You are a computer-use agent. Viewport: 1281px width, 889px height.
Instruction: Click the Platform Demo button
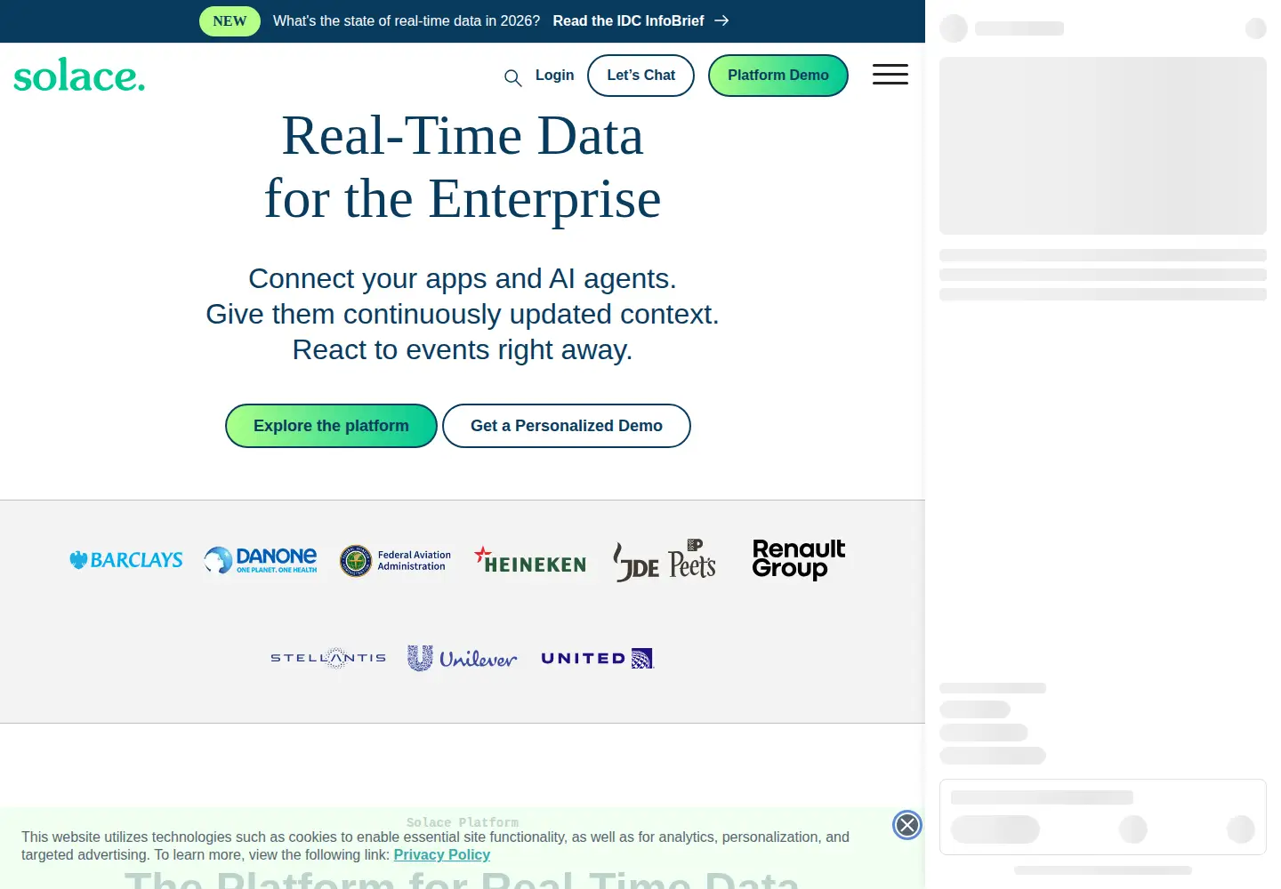[x=777, y=76]
